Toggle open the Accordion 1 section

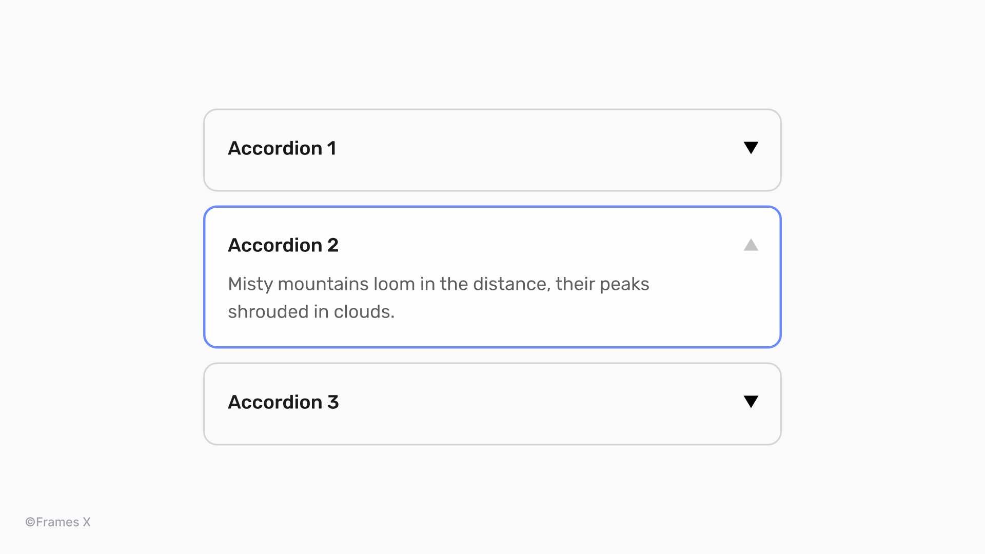click(x=493, y=148)
